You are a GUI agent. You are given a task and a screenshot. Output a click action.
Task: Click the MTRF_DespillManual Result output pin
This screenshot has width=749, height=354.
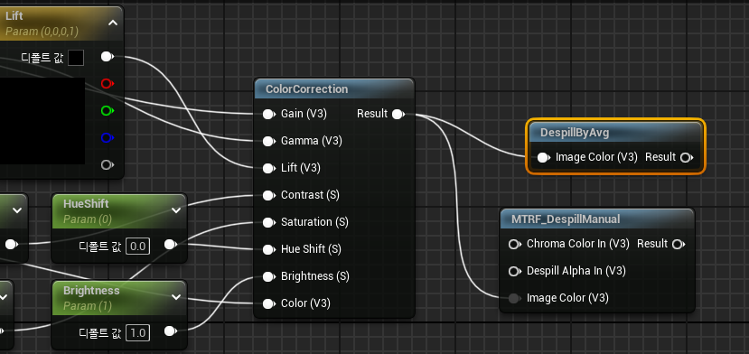[x=678, y=244]
